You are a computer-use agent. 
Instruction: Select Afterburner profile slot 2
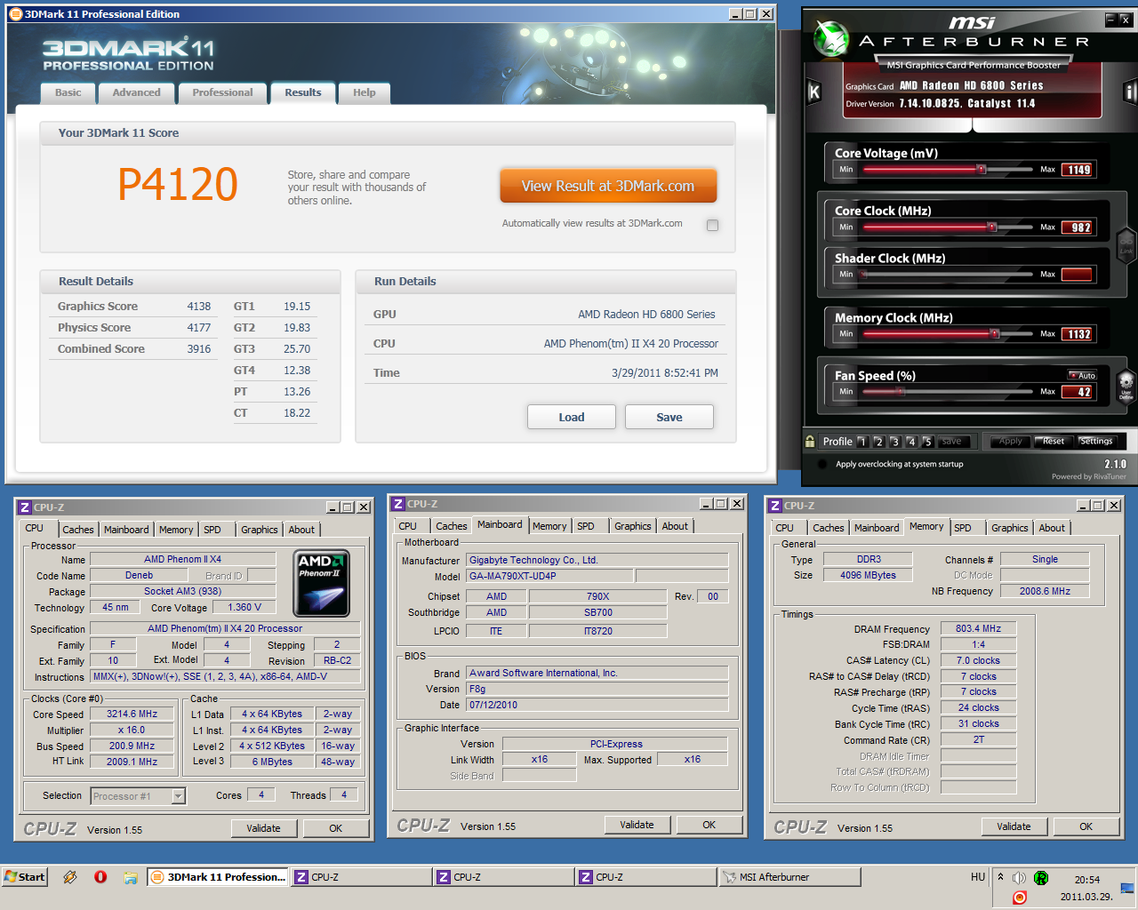tap(878, 441)
